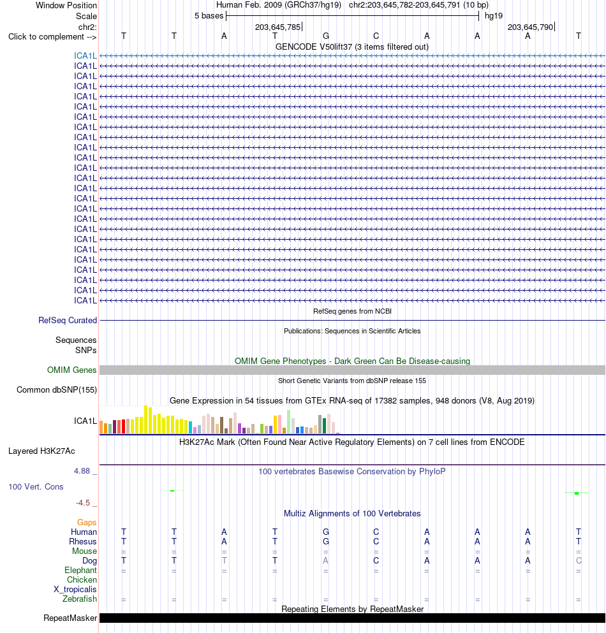Click the 'Scale' label in the left column
The image size is (606, 633).
pos(87,16)
